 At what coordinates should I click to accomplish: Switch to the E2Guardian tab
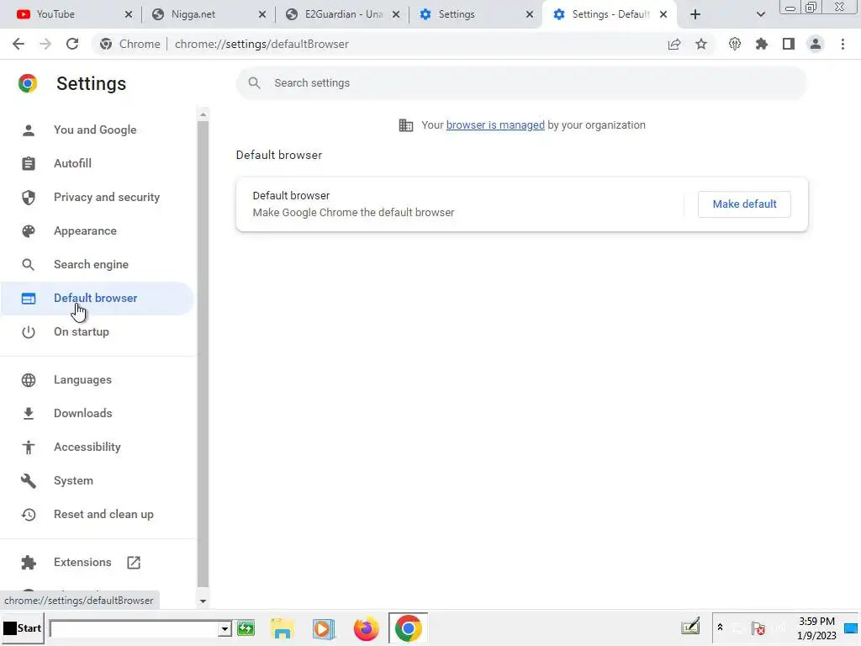[341, 14]
